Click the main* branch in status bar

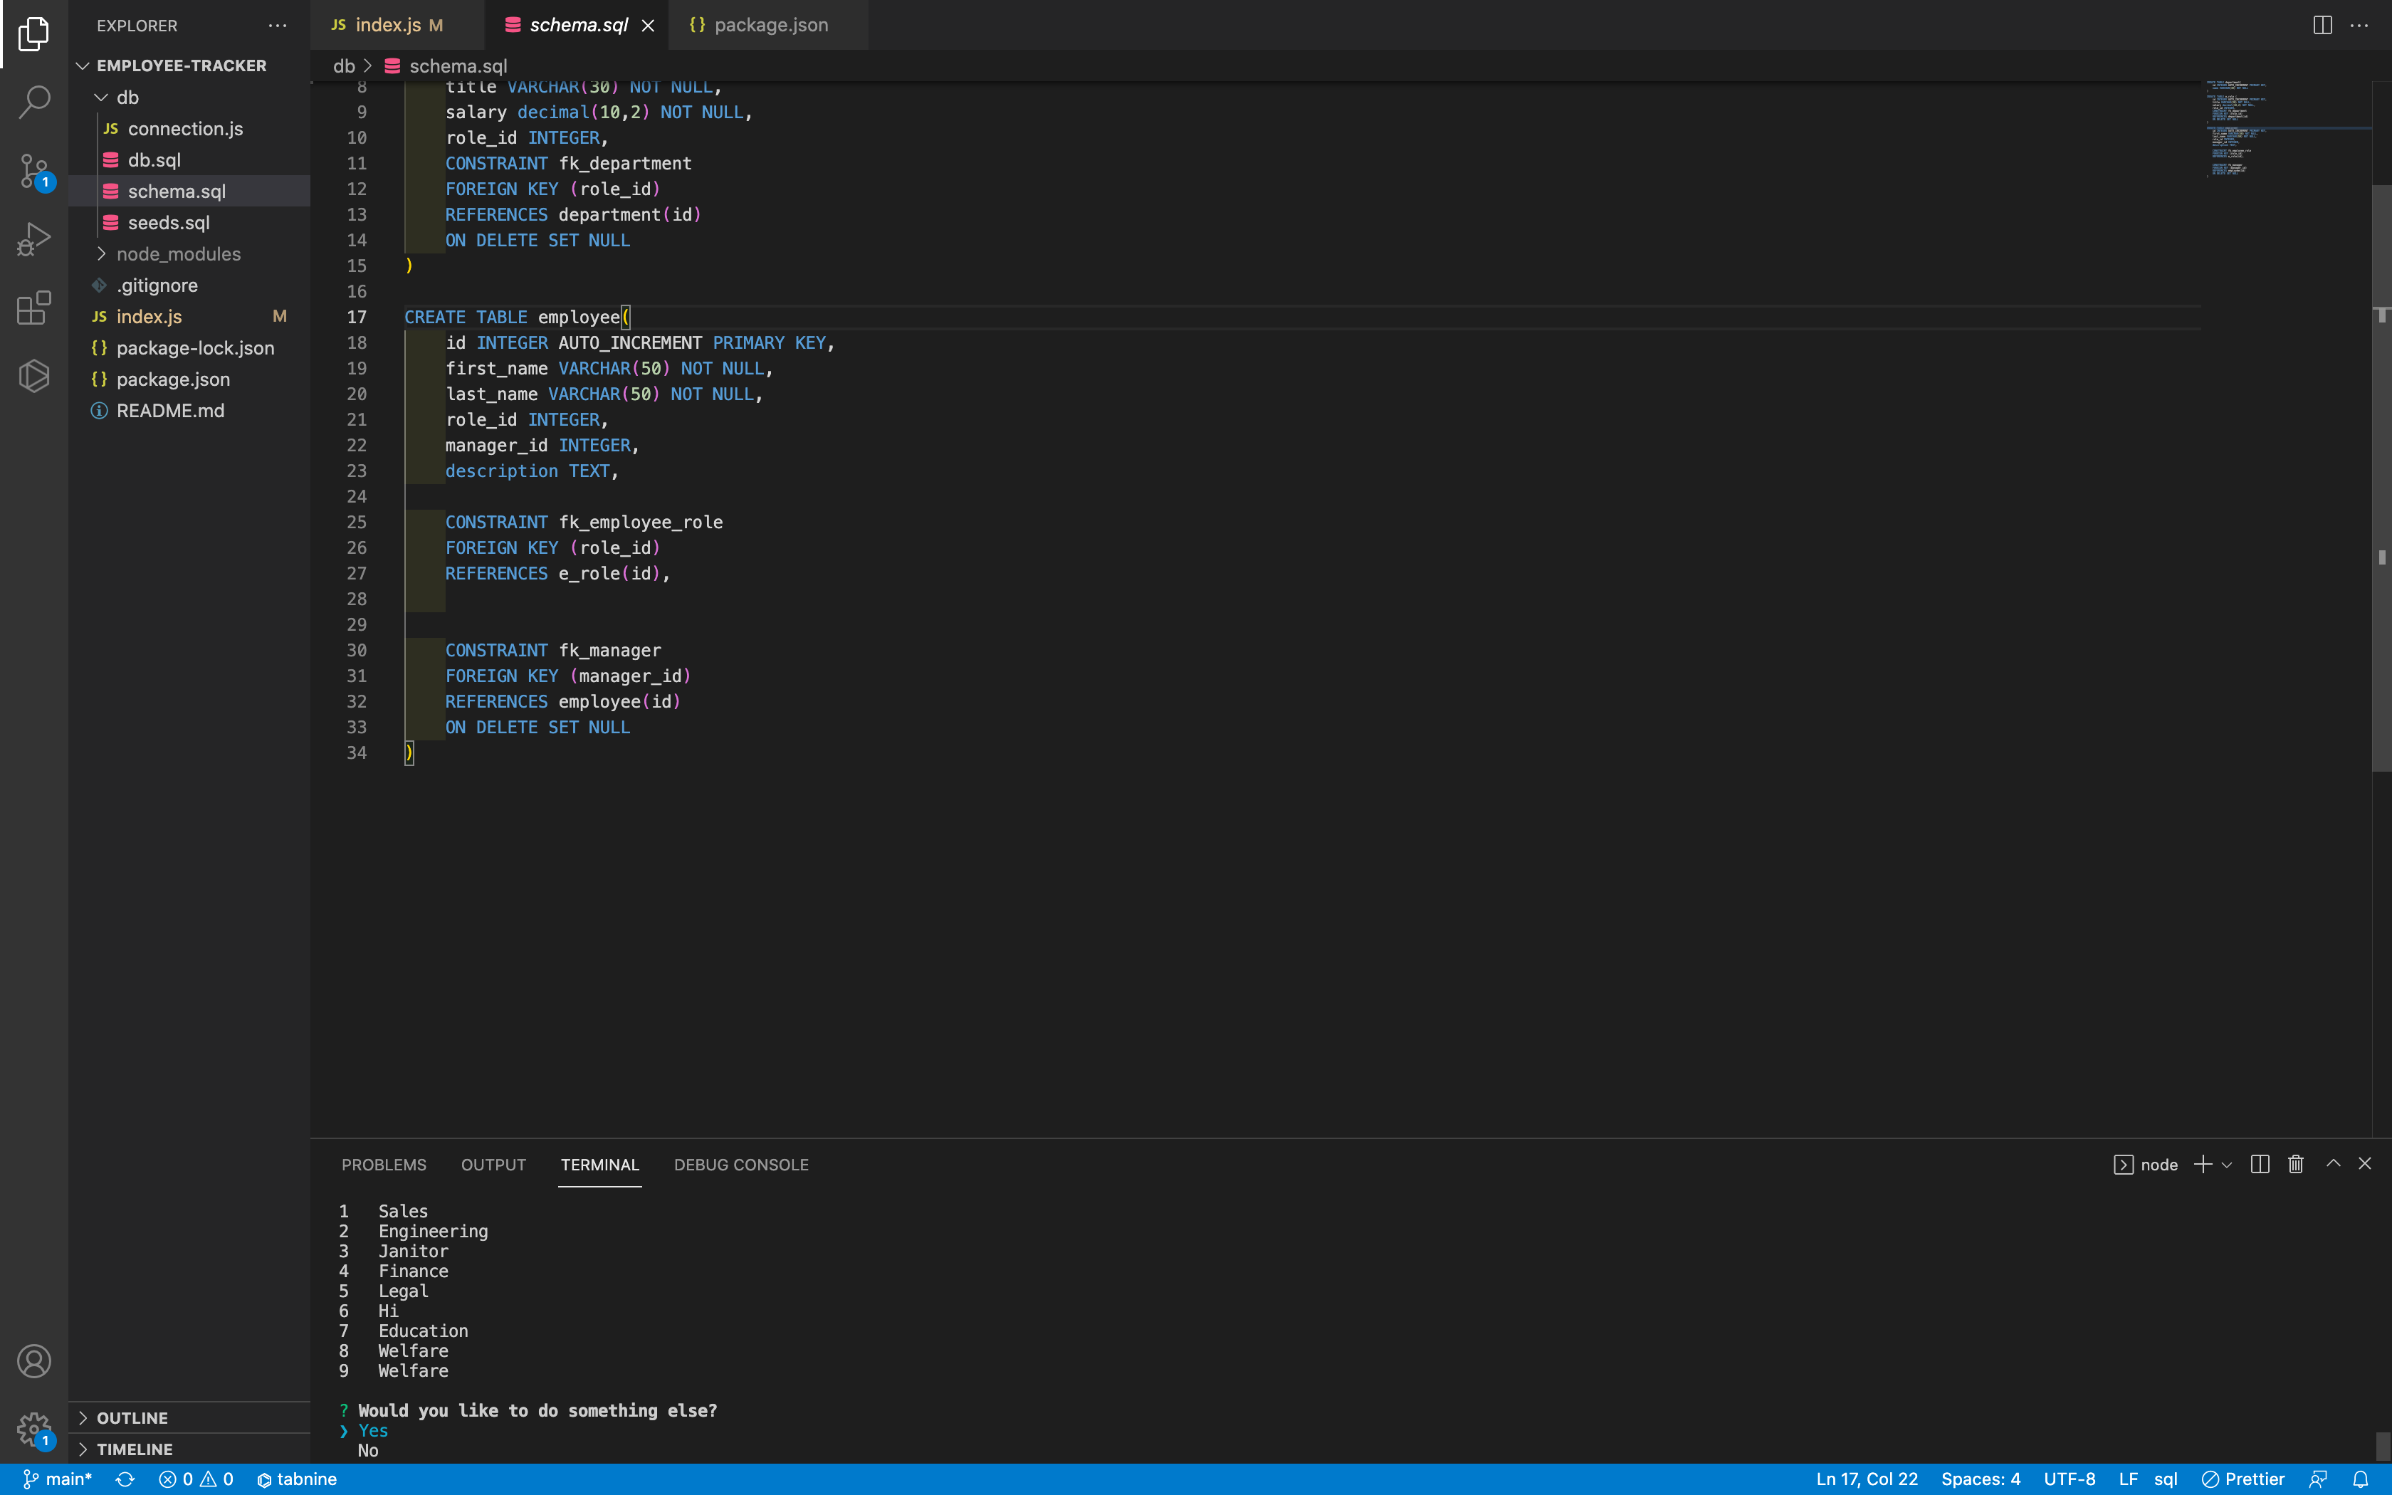[x=58, y=1478]
